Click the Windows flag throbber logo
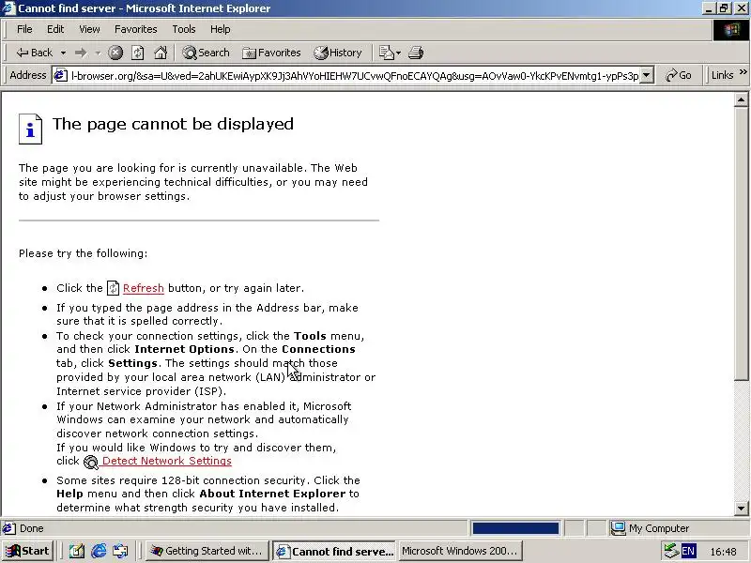Screen dimensions: 751x563 731,30
